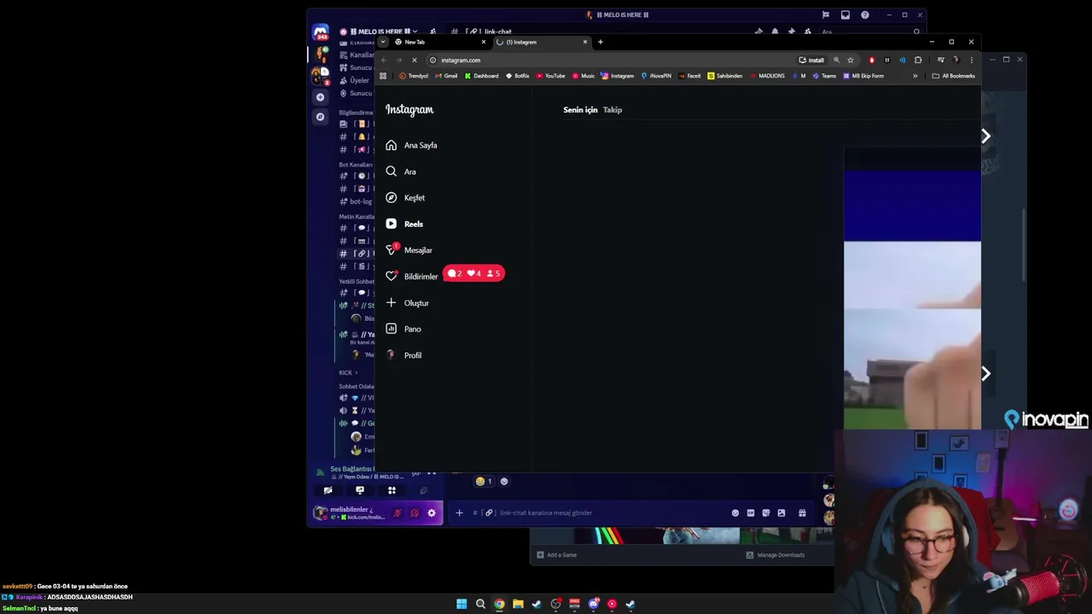1092x614 pixels.
Task: Click the laughing emoji reaction in Discord
Action: click(x=484, y=481)
